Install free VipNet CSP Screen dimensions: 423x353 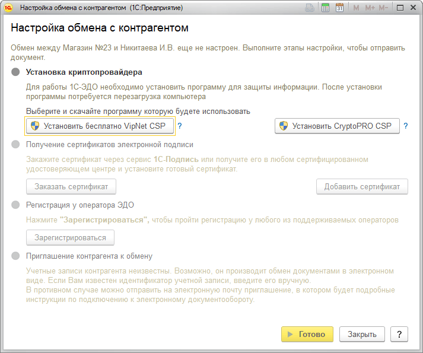[100, 126]
